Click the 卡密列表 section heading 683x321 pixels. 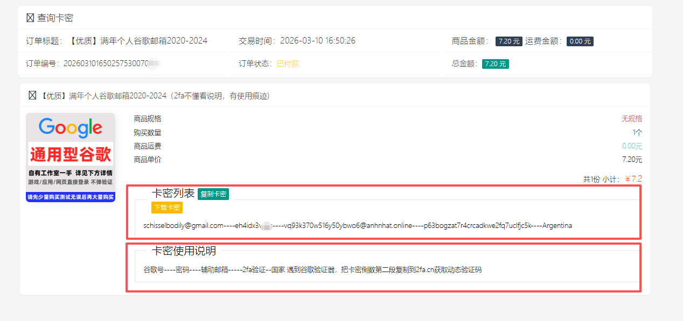pos(173,194)
